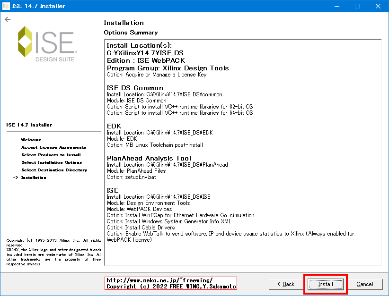389x296 pixels.
Task: Cancel the ISE installation
Action: coord(366,284)
